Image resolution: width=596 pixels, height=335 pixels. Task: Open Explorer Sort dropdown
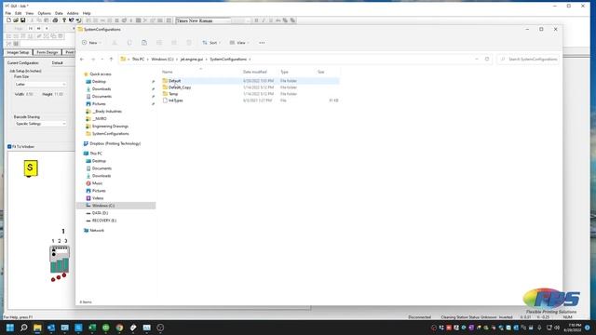point(211,43)
